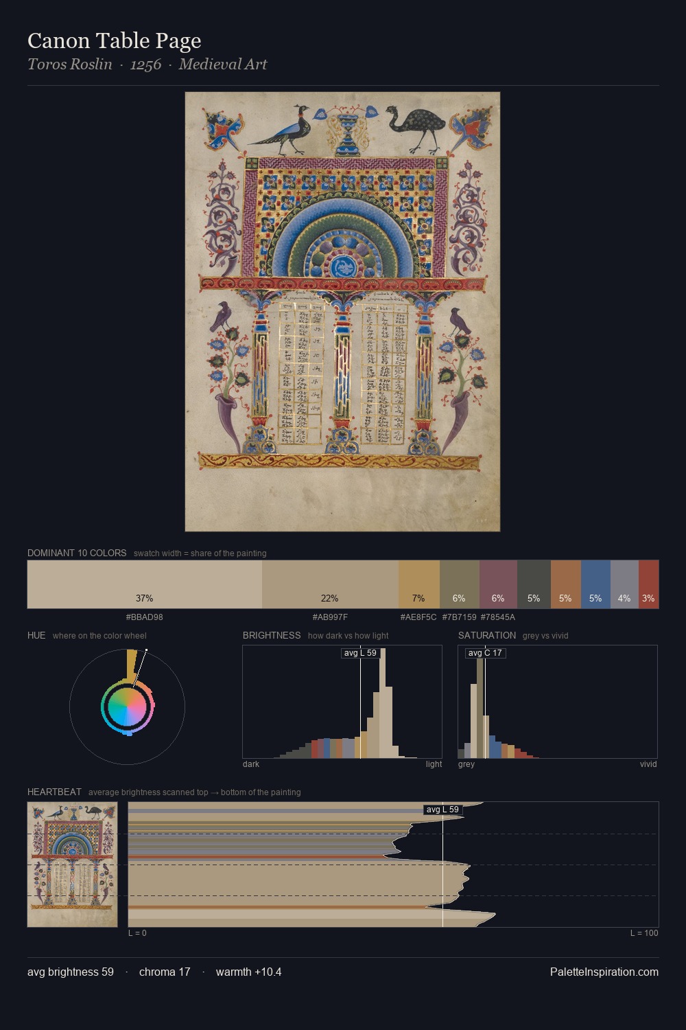The width and height of the screenshot is (686, 1030).
Task: Click artist name "Toros Roslin"
Action: pos(70,65)
